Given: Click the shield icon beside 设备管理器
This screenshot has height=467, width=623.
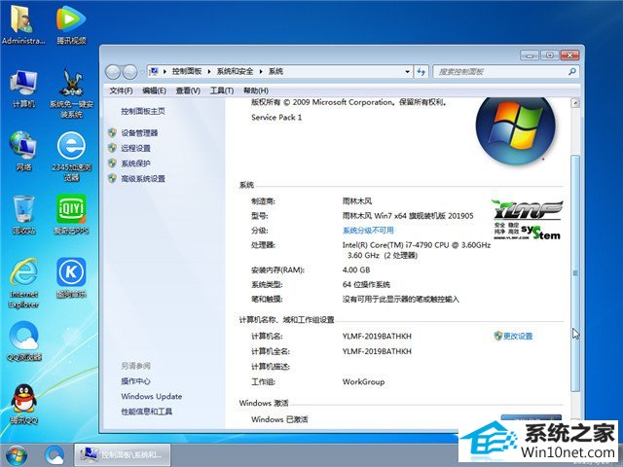Looking at the screenshot, I should coord(112,132).
